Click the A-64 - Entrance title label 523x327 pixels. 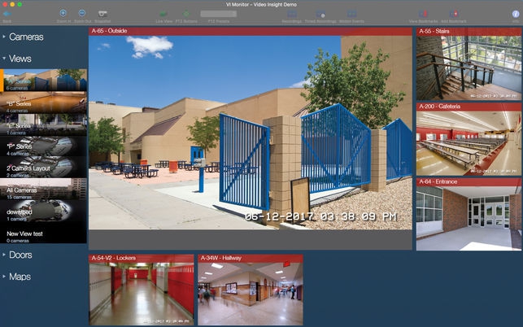click(438, 181)
